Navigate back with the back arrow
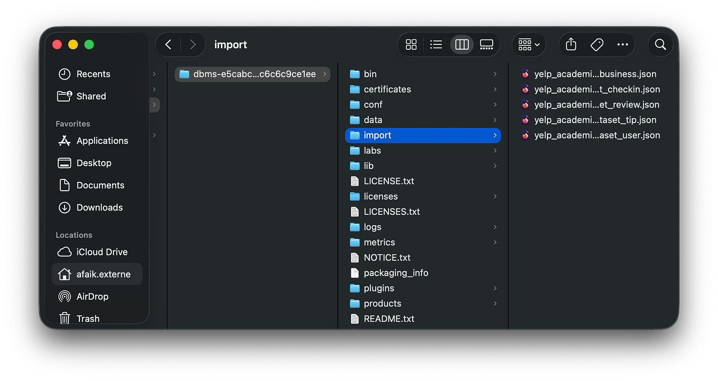 click(168, 44)
